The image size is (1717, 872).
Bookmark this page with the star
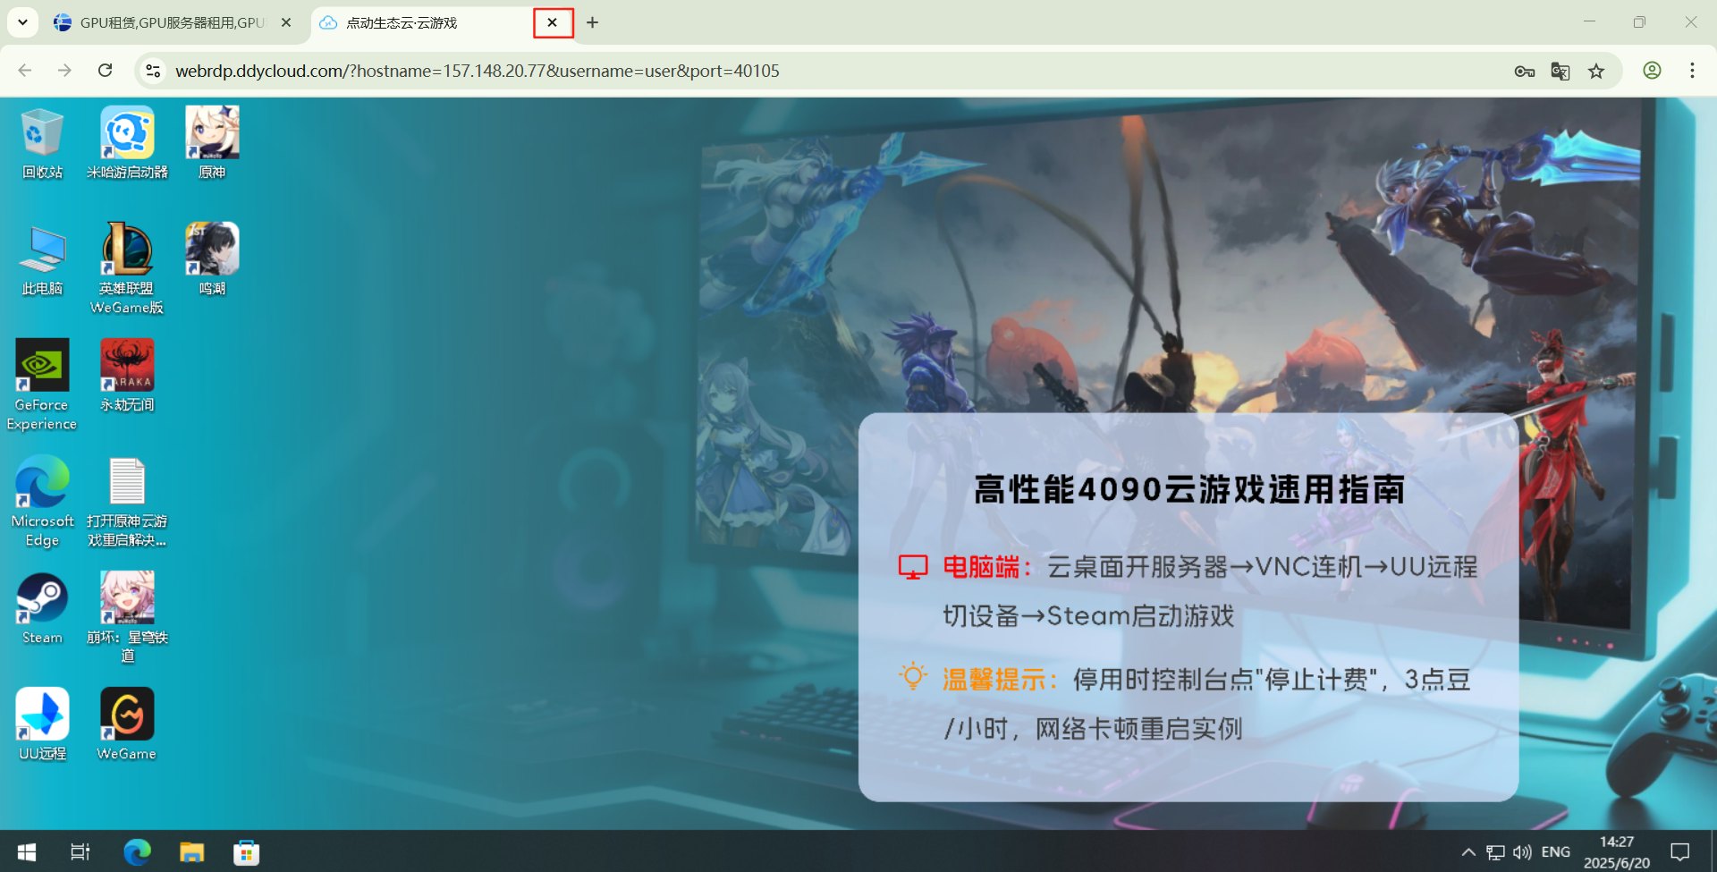pyautogui.click(x=1596, y=71)
